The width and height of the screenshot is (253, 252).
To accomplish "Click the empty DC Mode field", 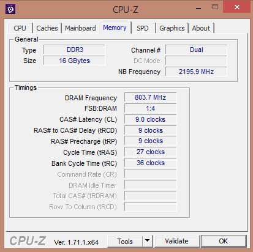I will tap(196, 61).
